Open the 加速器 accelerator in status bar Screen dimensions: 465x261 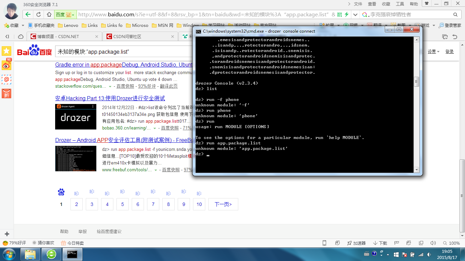356,243
